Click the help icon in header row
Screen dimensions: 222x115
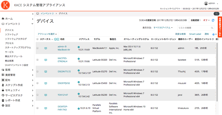click(55, 39)
